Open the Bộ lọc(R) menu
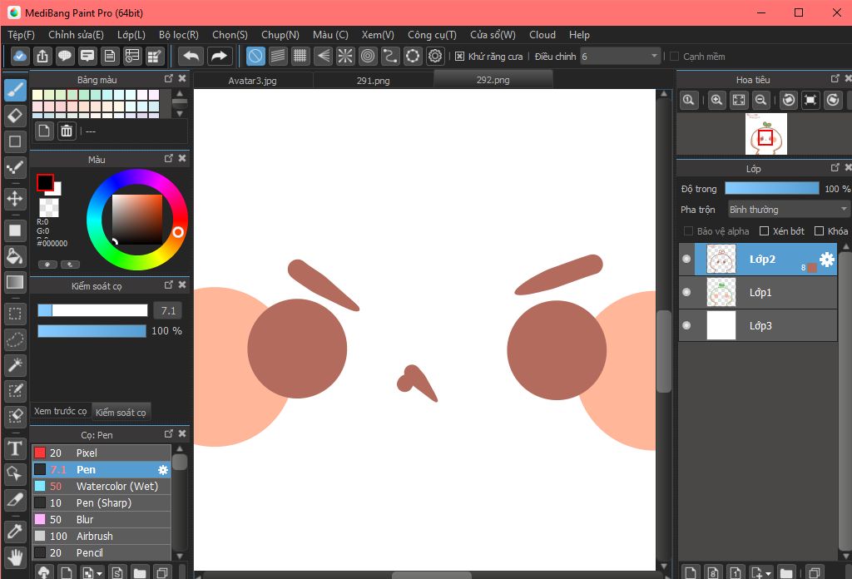852x579 pixels. click(179, 35)
